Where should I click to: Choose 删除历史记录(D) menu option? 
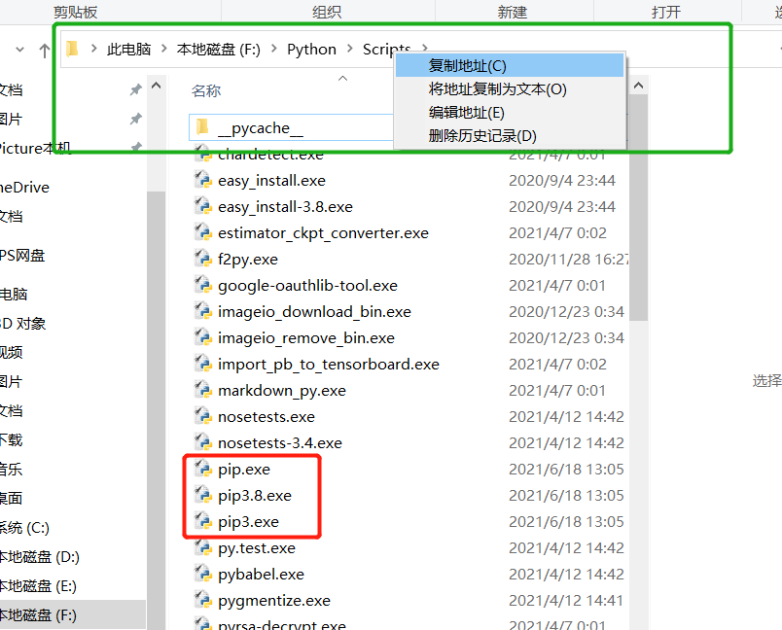tap(482, 136)
